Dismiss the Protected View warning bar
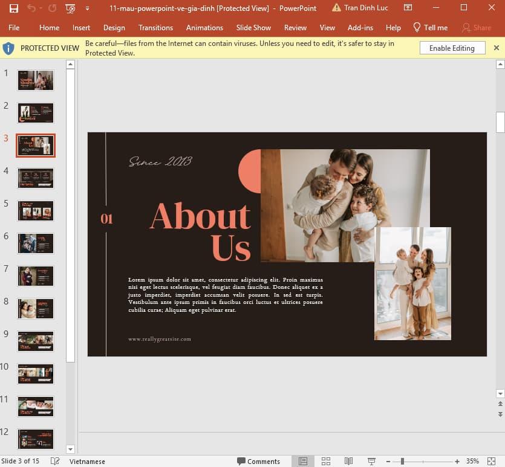The image size is (505, 467). 496,47
